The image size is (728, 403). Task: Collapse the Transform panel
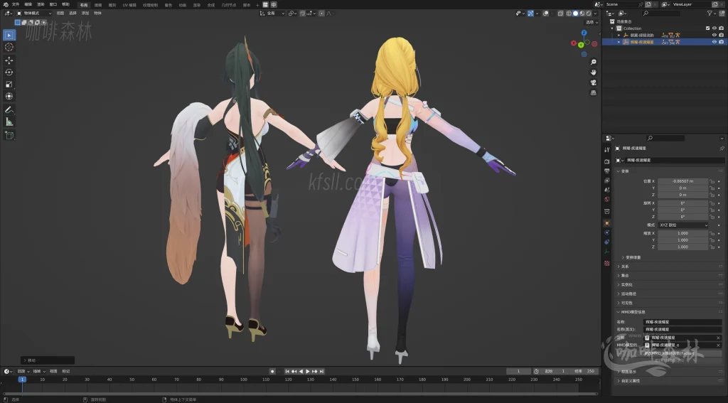tap(624, 171)
